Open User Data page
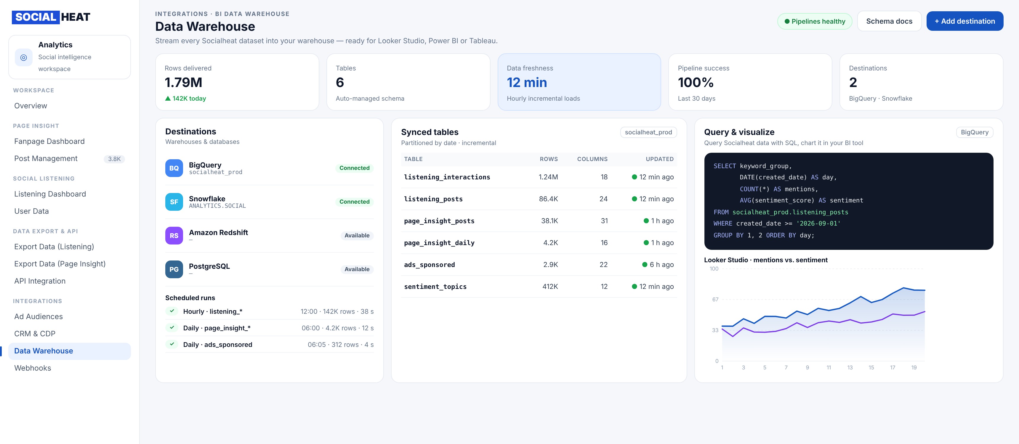This screenshot has width=1019, height=444. pos(70,211)
